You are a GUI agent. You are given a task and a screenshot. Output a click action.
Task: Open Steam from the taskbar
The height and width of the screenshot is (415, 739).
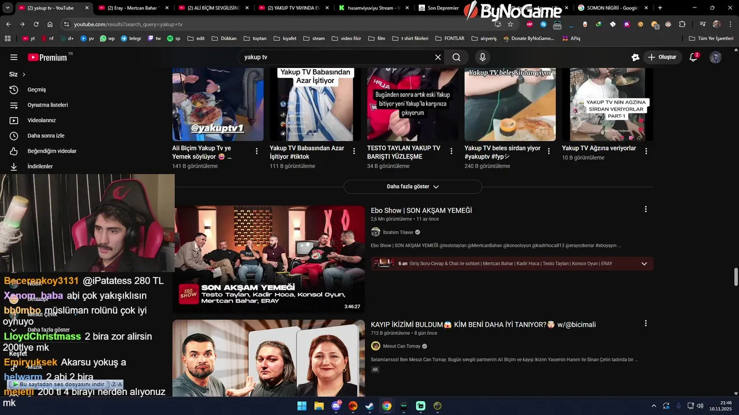369,406
